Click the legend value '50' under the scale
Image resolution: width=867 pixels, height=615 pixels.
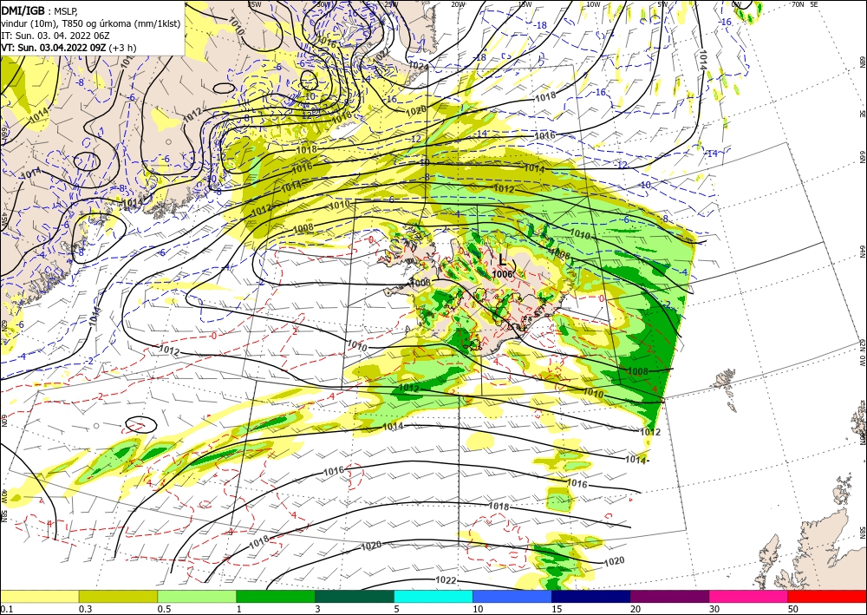[793, 609]
